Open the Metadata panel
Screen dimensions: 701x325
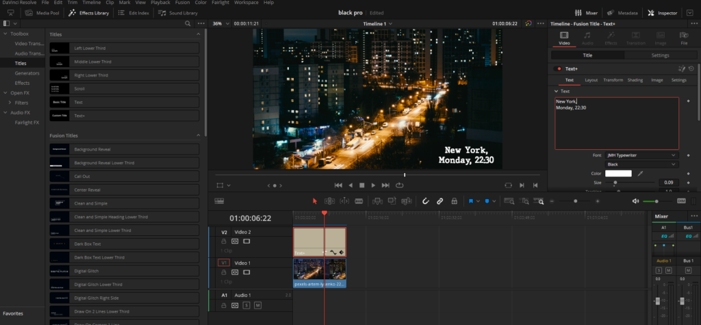(622, 13)
